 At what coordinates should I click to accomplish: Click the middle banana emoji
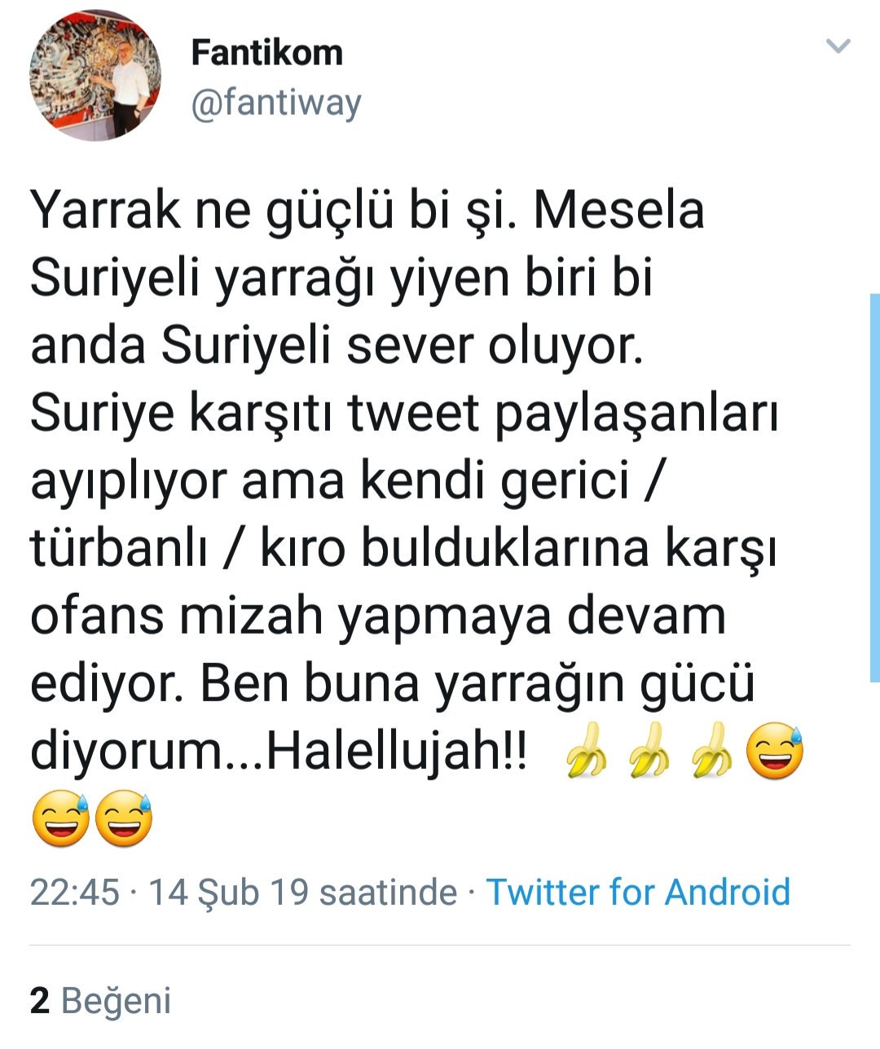(649, 750)
